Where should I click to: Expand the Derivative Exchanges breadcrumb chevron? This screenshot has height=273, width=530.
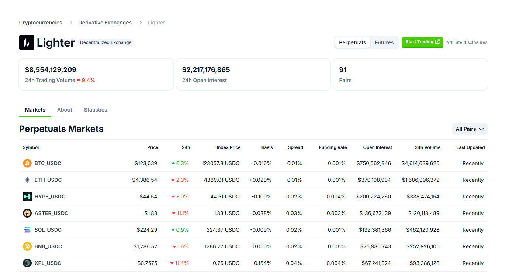point(140,23)
